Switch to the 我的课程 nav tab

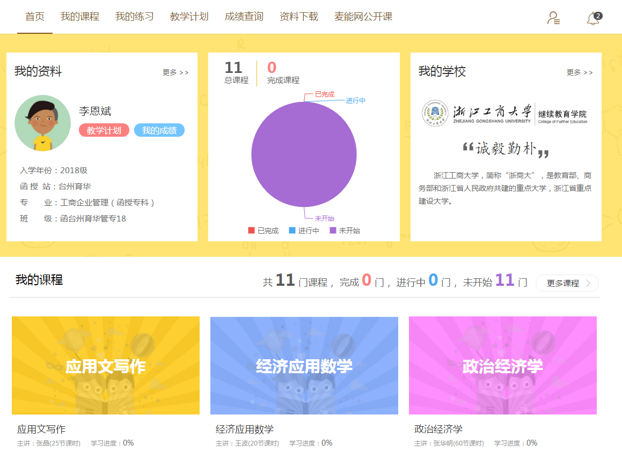tap(80, 17)
